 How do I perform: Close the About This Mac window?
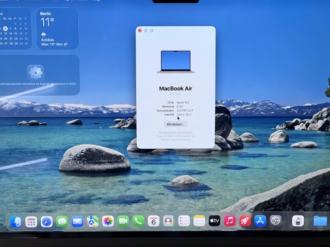pos(140,30)
